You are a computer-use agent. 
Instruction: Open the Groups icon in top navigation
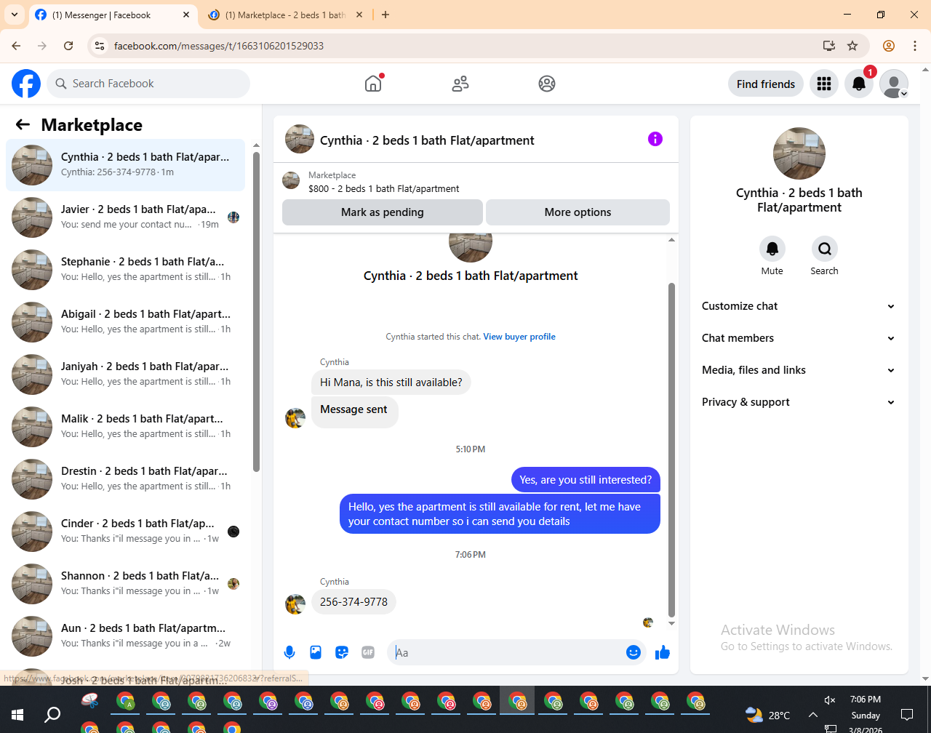point(547,84)
